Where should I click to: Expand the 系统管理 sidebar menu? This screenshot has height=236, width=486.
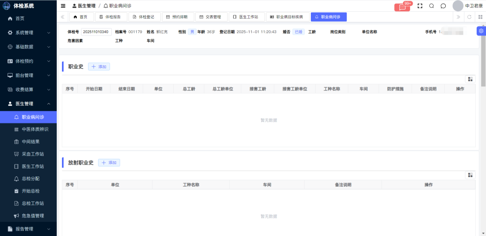tap(28, 33)
